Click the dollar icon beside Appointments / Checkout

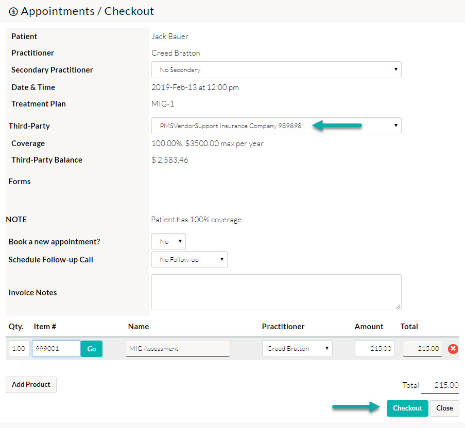(x=13, y=11)
